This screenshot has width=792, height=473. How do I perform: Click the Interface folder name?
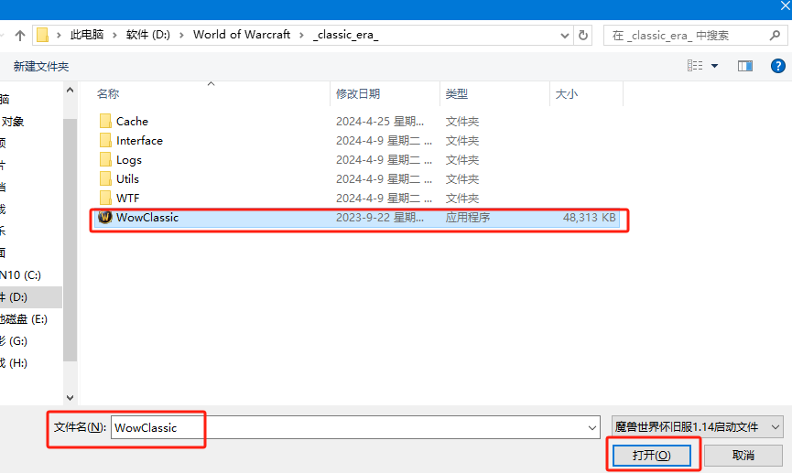(x=139, y=140)
